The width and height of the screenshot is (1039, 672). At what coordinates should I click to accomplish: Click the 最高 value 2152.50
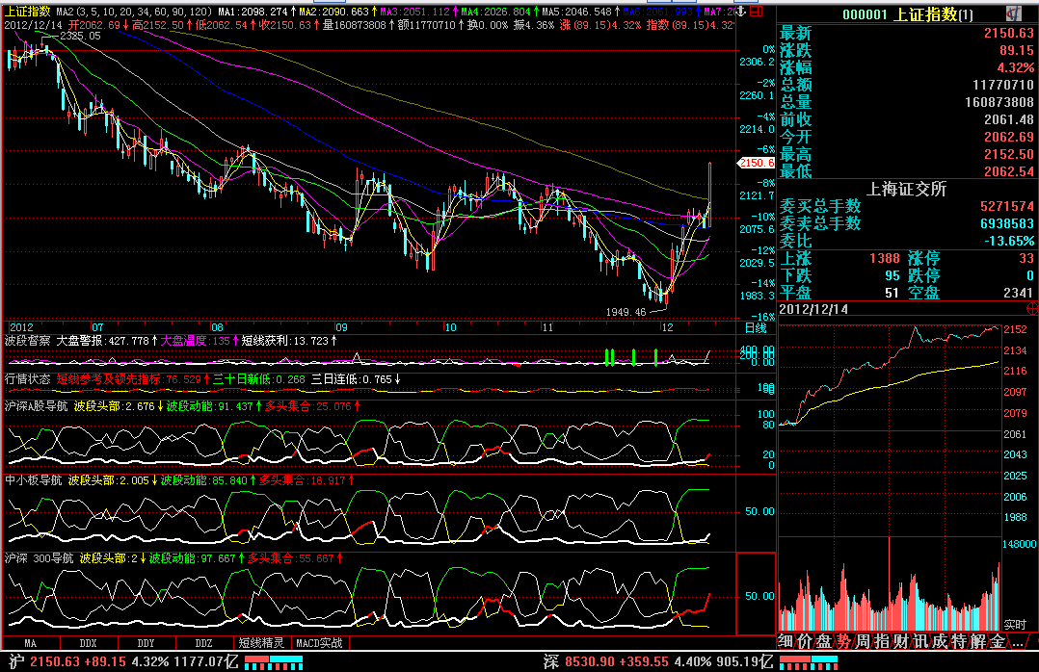[1008, 154]
